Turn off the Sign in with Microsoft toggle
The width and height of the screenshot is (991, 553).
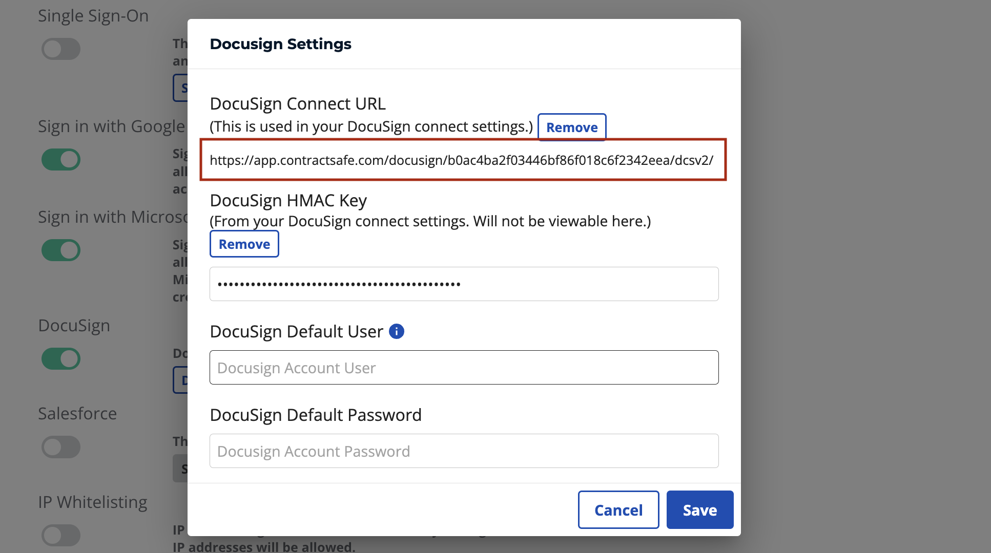click(x=61, y=250)
